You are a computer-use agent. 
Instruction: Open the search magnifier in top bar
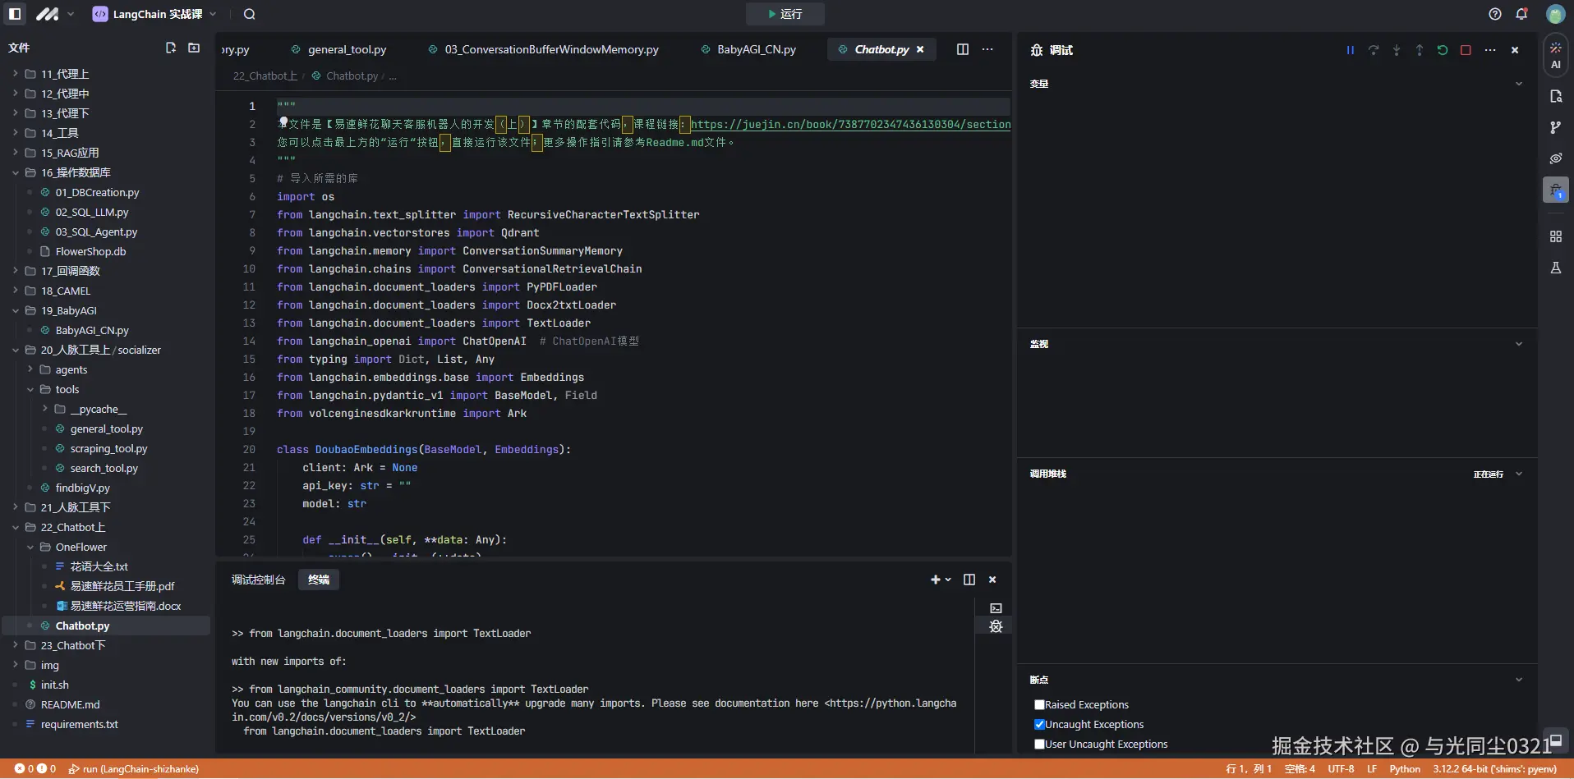[250, 14]
